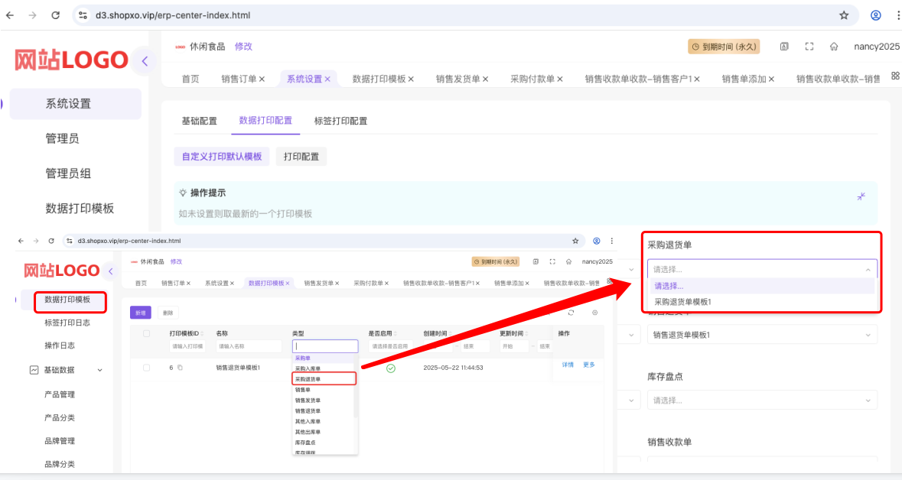The image size is (902, 480).
Task: Open the 首页 tab in main window
Action: click(190, 79)
